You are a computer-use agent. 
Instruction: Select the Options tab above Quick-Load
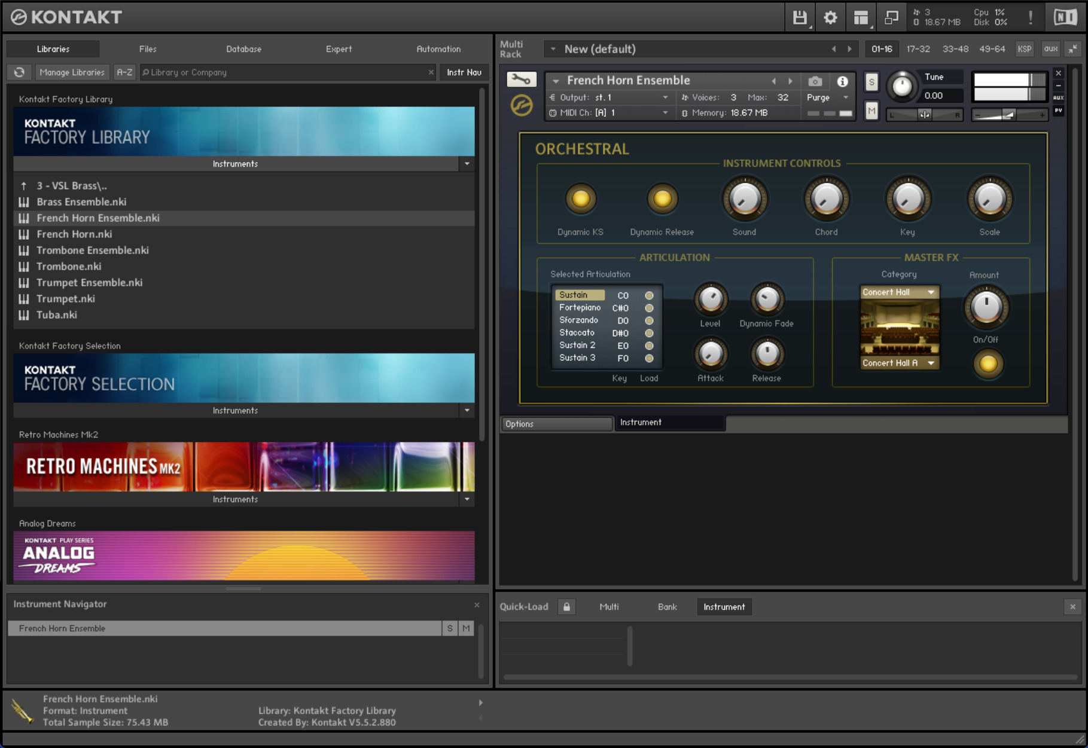[x=556, y=423]
